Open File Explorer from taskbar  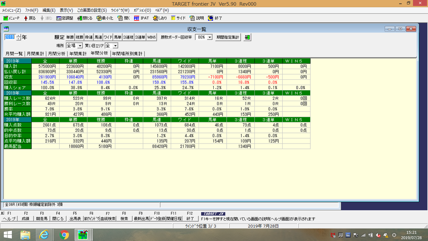[x=25, y=235]
